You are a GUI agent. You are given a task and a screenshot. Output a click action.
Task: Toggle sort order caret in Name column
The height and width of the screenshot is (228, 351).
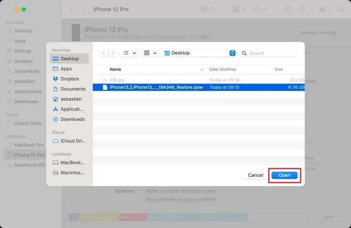pos(202,70)
